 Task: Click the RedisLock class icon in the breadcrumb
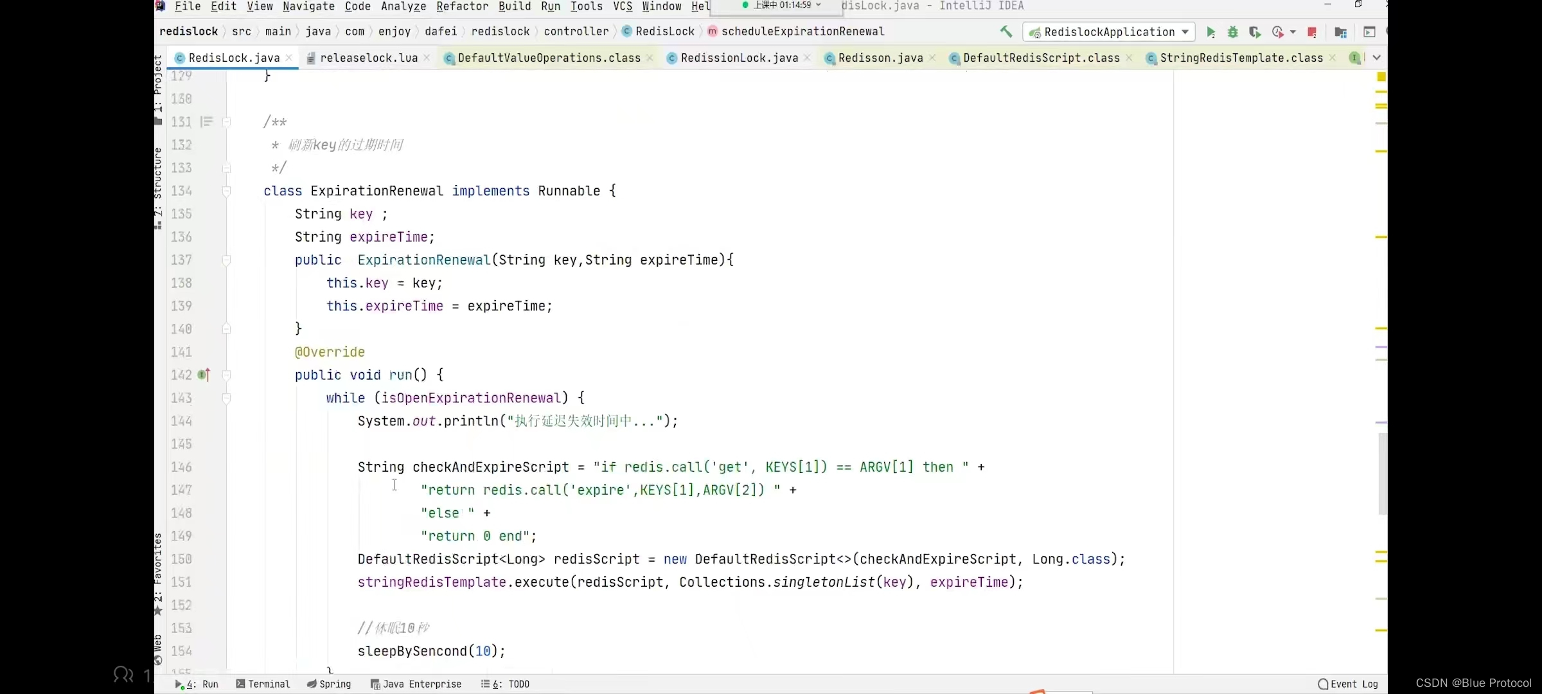(x=627, y=31)
